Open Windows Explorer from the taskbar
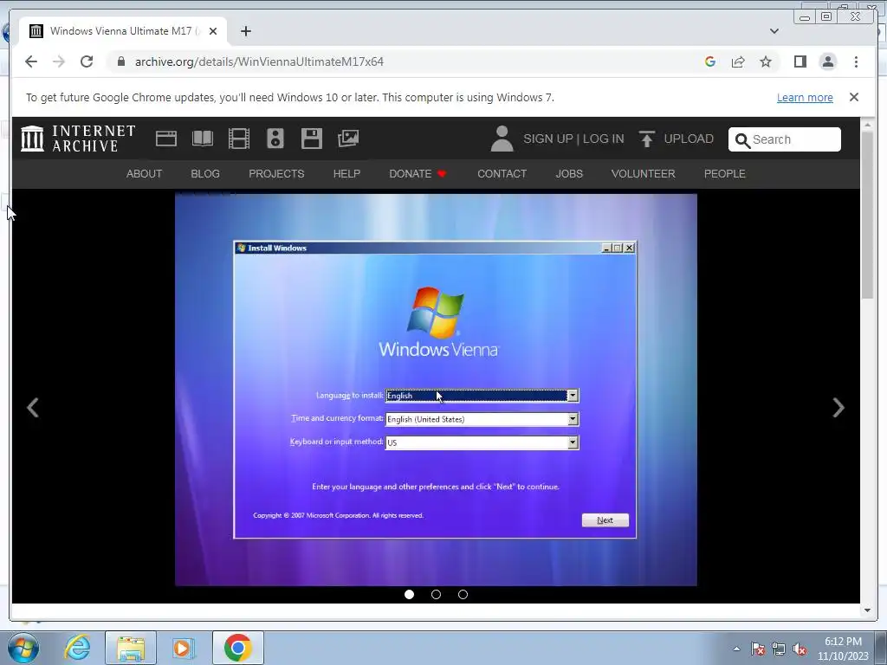 pos(131,648)
